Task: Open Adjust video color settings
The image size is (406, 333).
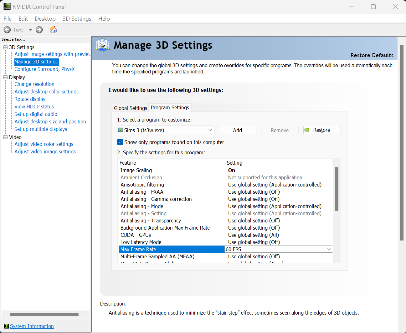Action: click(x=44, y=144)
